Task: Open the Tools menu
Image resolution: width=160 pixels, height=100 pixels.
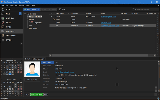Action: (28, 5)
